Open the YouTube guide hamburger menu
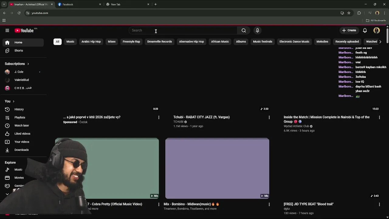Image resolution: width=389 pixels, height=219 pixels. tap(7, 30)
